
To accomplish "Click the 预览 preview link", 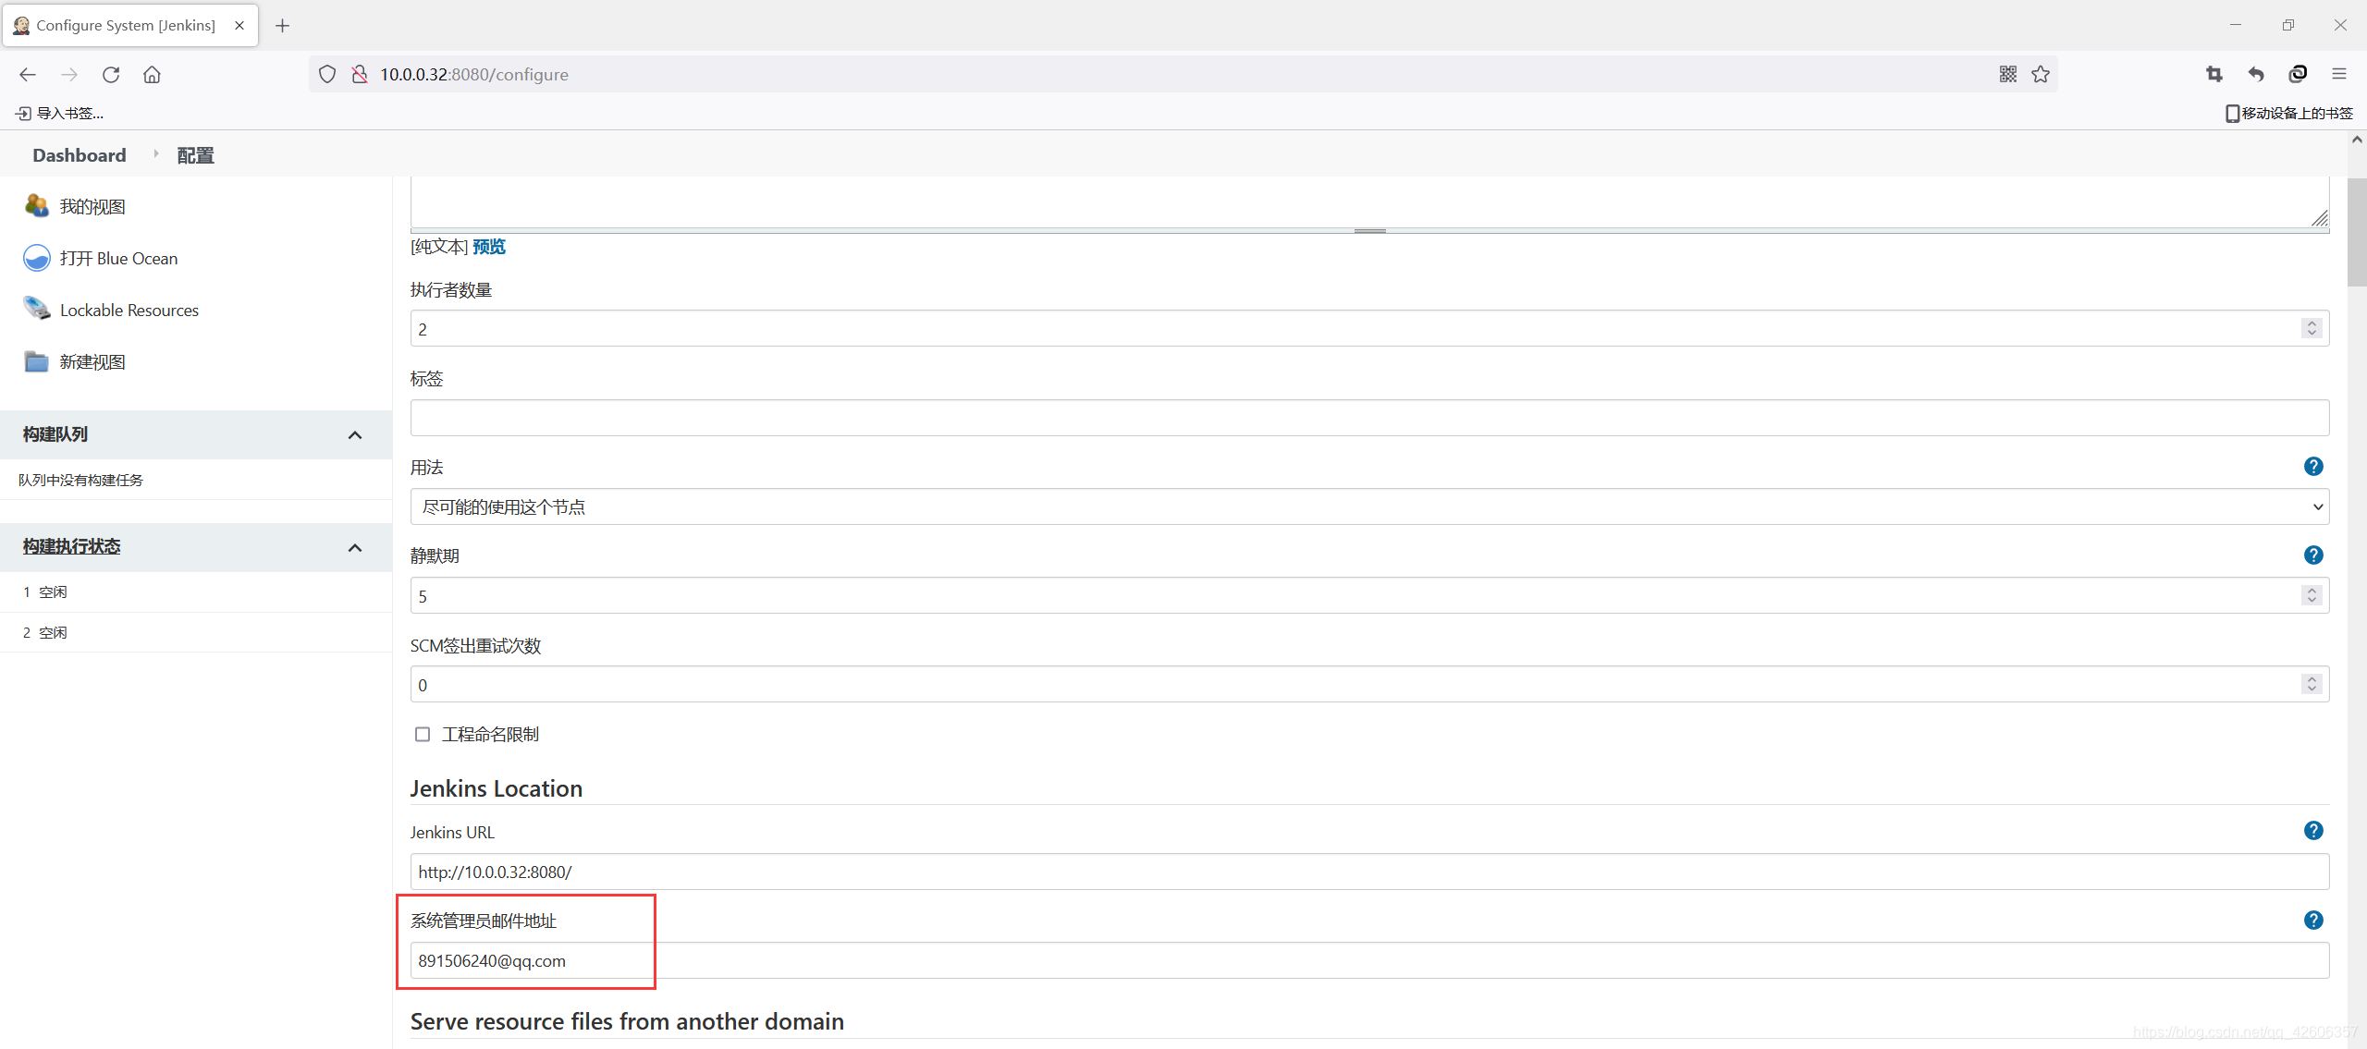I will pos(489,247).
